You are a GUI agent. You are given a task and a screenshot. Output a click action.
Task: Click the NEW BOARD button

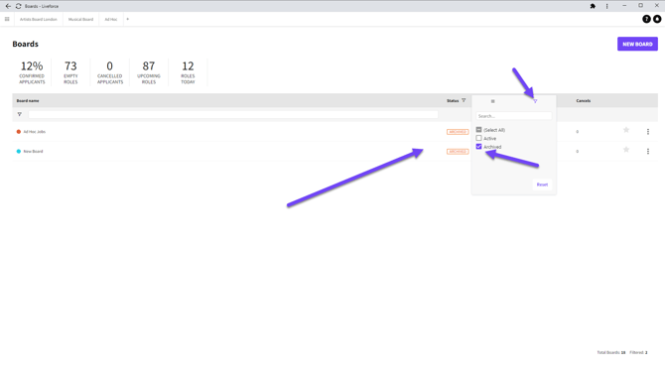(637, 44)
